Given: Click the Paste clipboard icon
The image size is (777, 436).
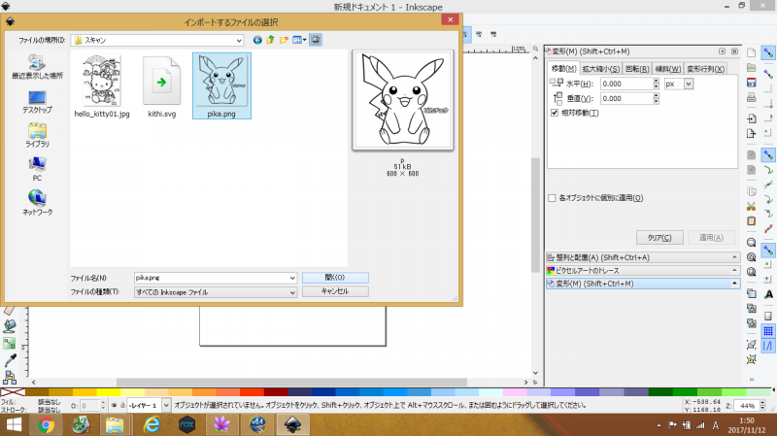Looking at the screenshot, I should 751,221.
